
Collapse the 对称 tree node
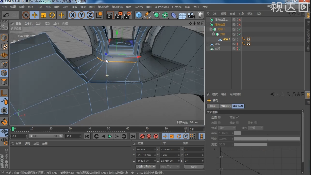(214, 34)
